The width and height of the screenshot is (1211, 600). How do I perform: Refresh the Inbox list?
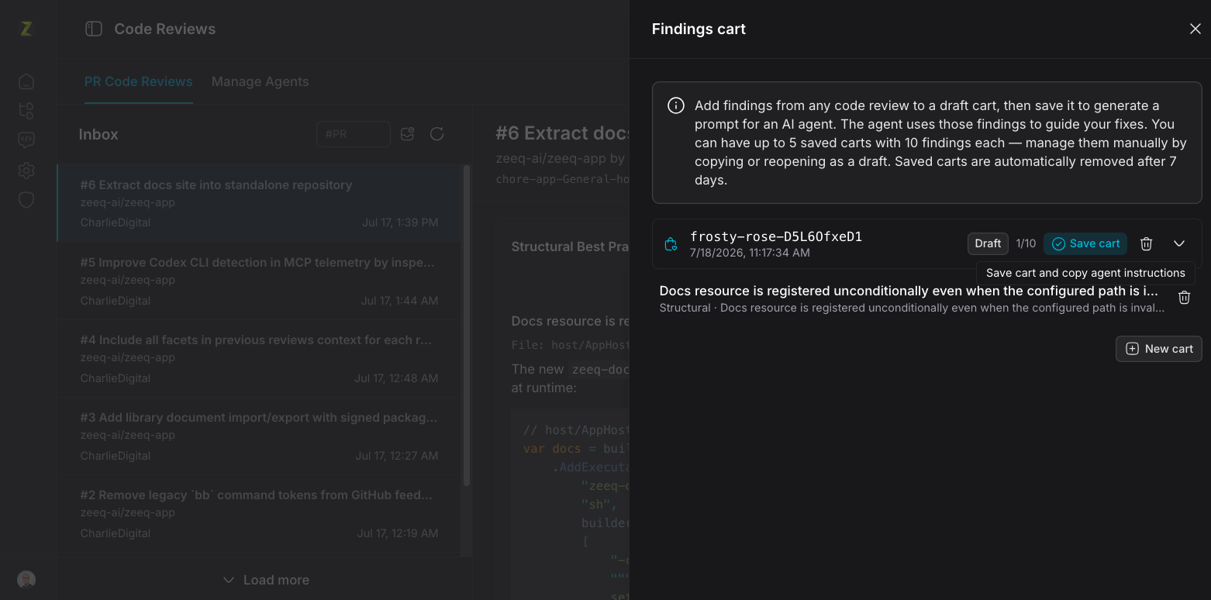(x=437, y=134)
